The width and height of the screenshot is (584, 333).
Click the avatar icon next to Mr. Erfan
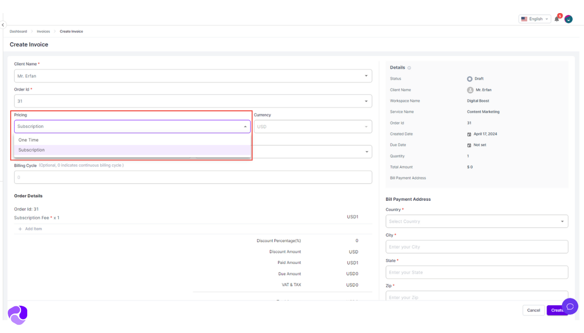[x=470, y=89]
